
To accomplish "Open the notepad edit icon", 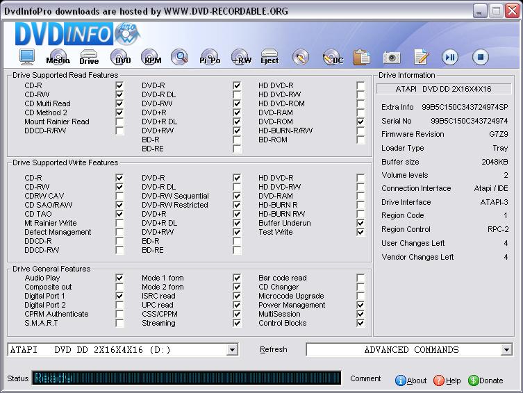I will pyautogui.click(x=422, y=57).
